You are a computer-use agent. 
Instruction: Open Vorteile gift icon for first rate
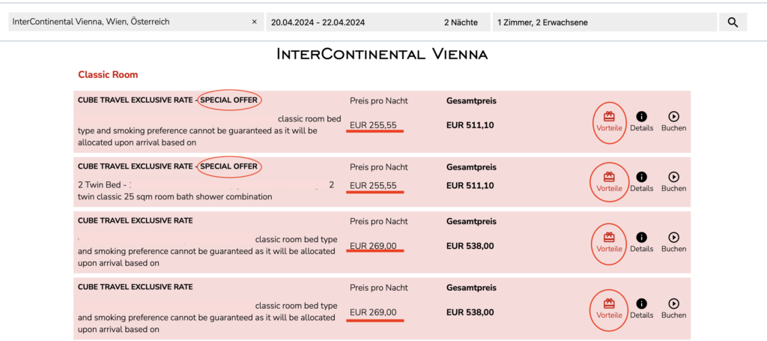[609, 117]
